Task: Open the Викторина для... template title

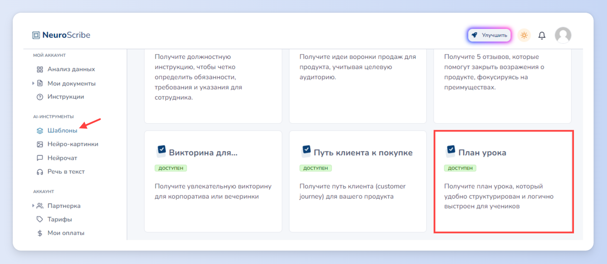Action: pyautogui.click(x=203, y=153)
